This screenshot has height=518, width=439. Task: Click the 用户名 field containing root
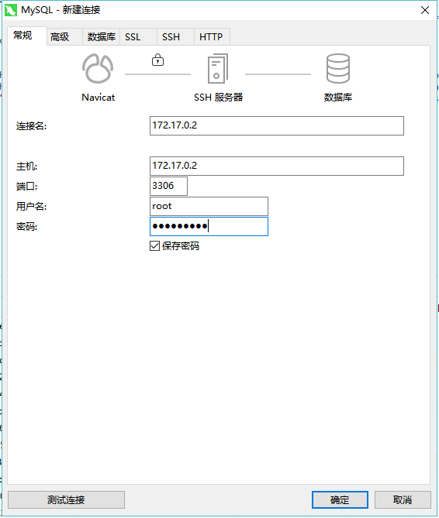[209, 207]
